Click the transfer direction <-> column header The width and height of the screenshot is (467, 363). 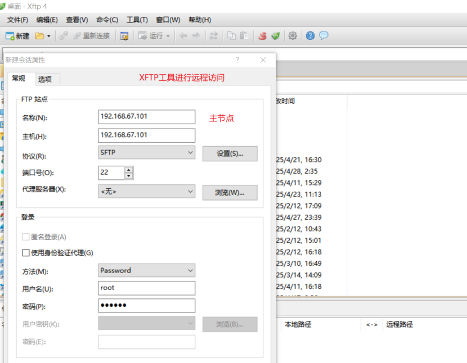(372, 325)
